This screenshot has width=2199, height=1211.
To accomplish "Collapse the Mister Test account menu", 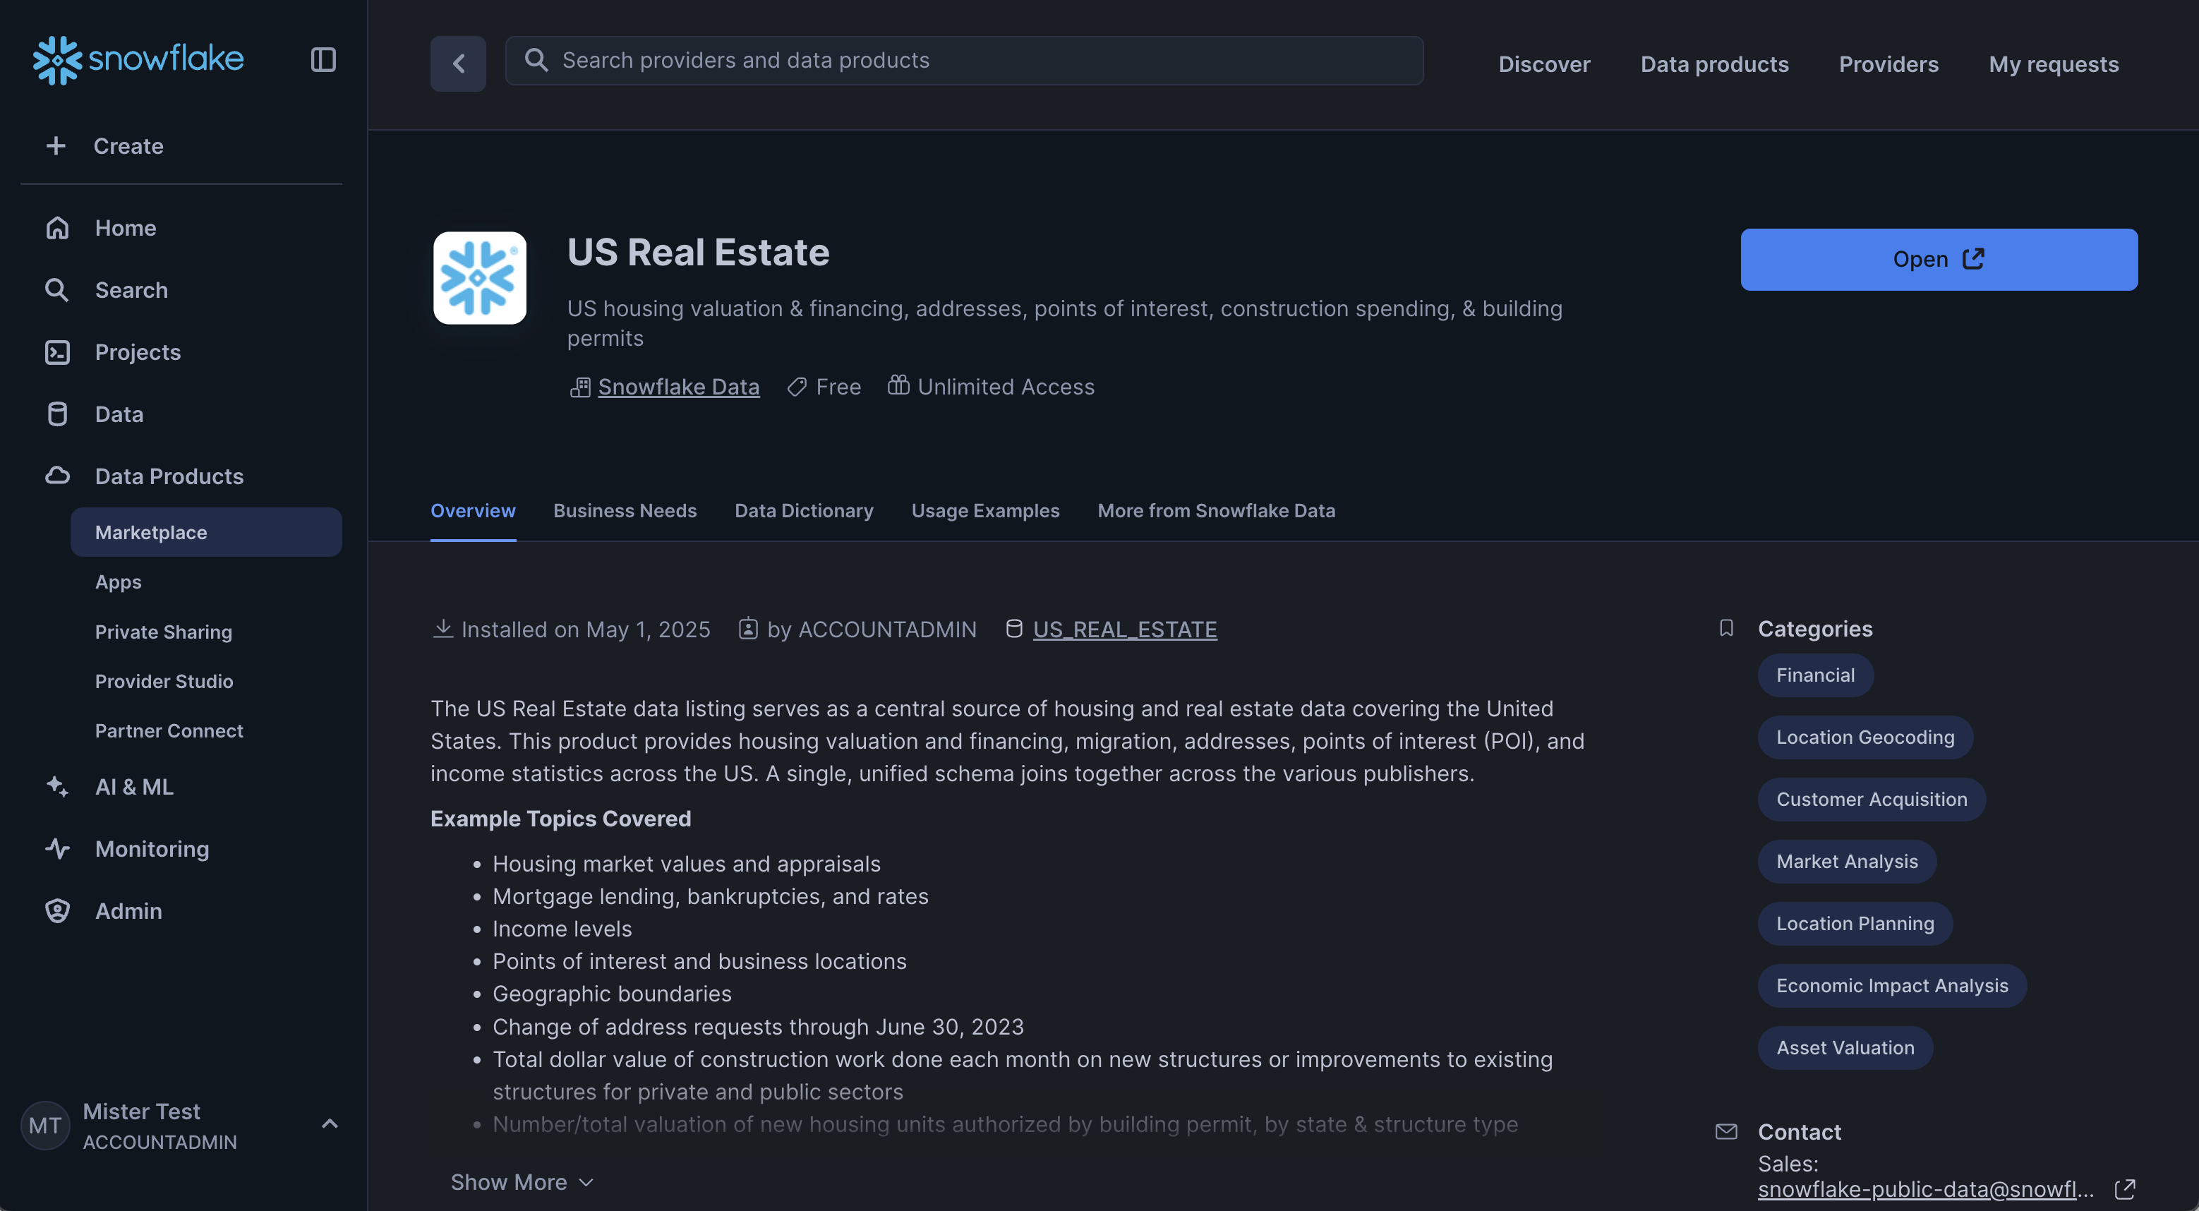I will click(330, 1124).
